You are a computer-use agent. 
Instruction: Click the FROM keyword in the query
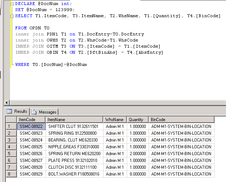21,28
